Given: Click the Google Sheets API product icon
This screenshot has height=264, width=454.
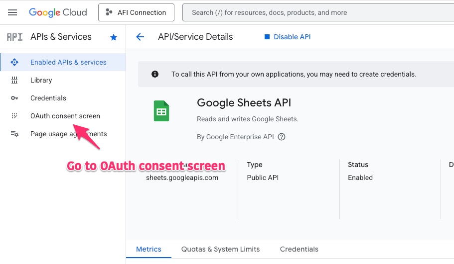Looking at the screenshot, I should [161, 112].
